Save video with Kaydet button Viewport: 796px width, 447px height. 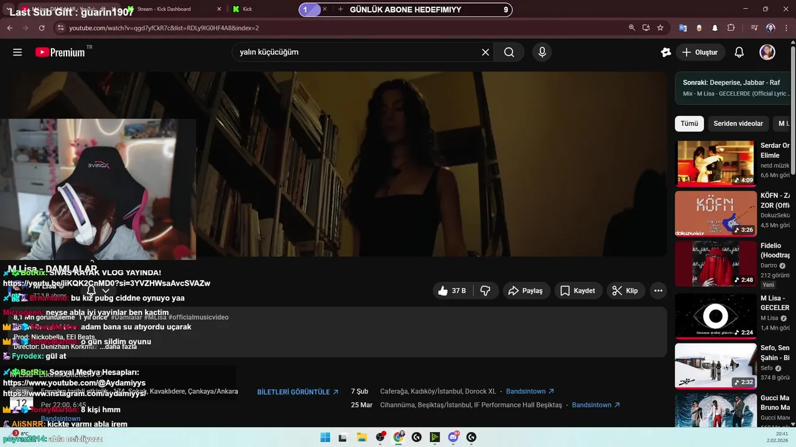[x=578, y=291]
